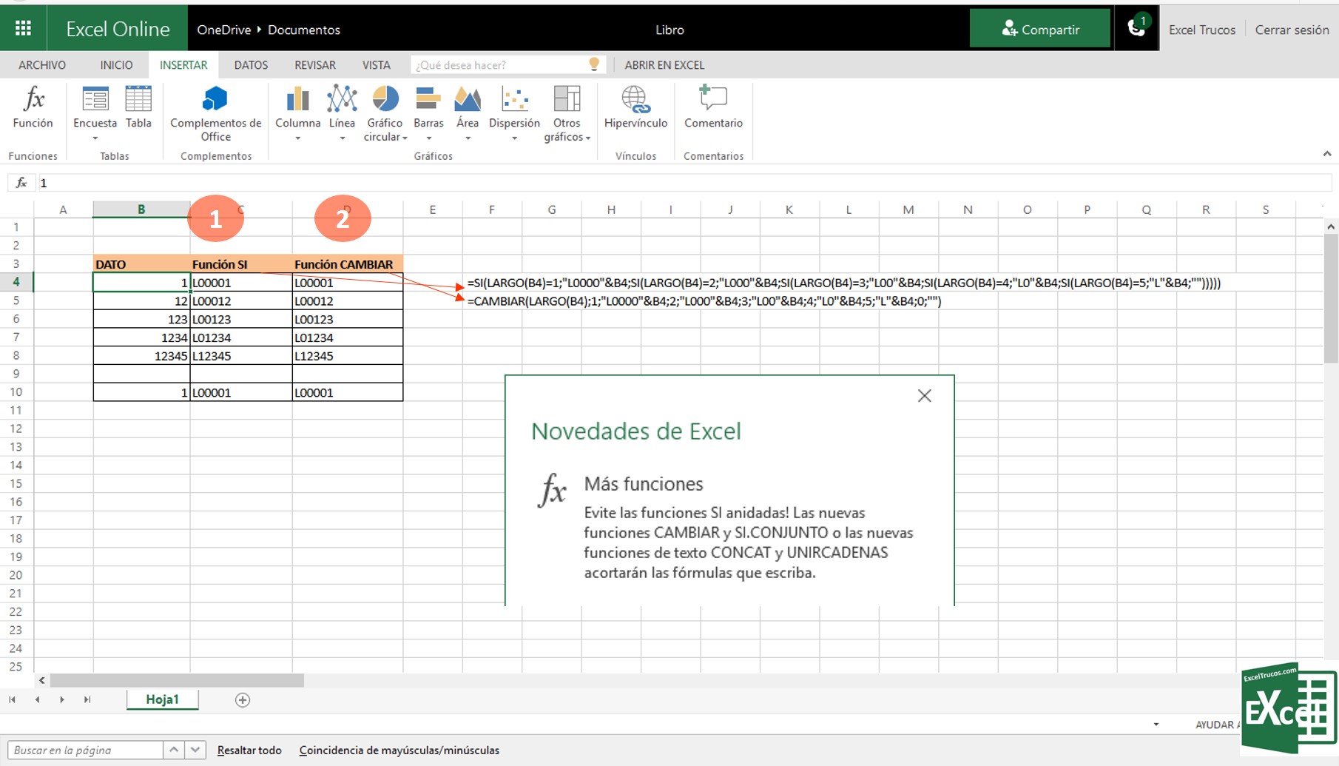Click the horizontal scrollbar thumb
This screenshot has height=766, width=1339.
[176, 680]
